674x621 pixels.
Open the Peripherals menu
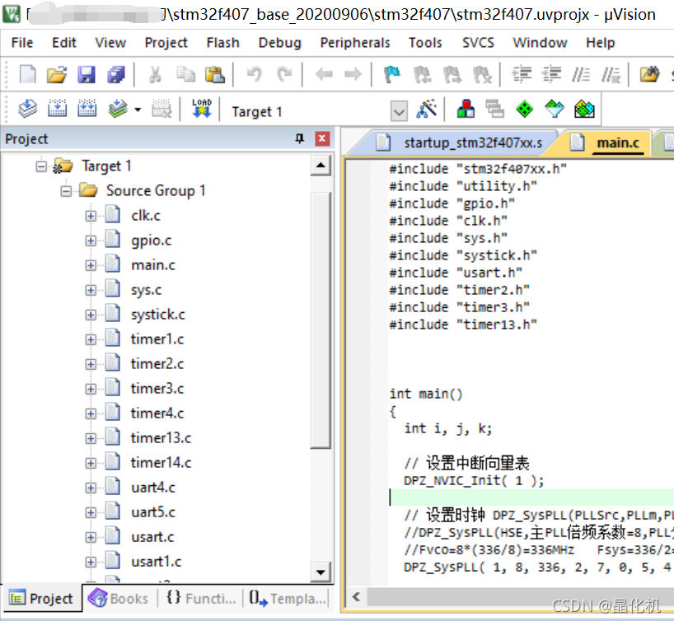click(x=355, y=43)
